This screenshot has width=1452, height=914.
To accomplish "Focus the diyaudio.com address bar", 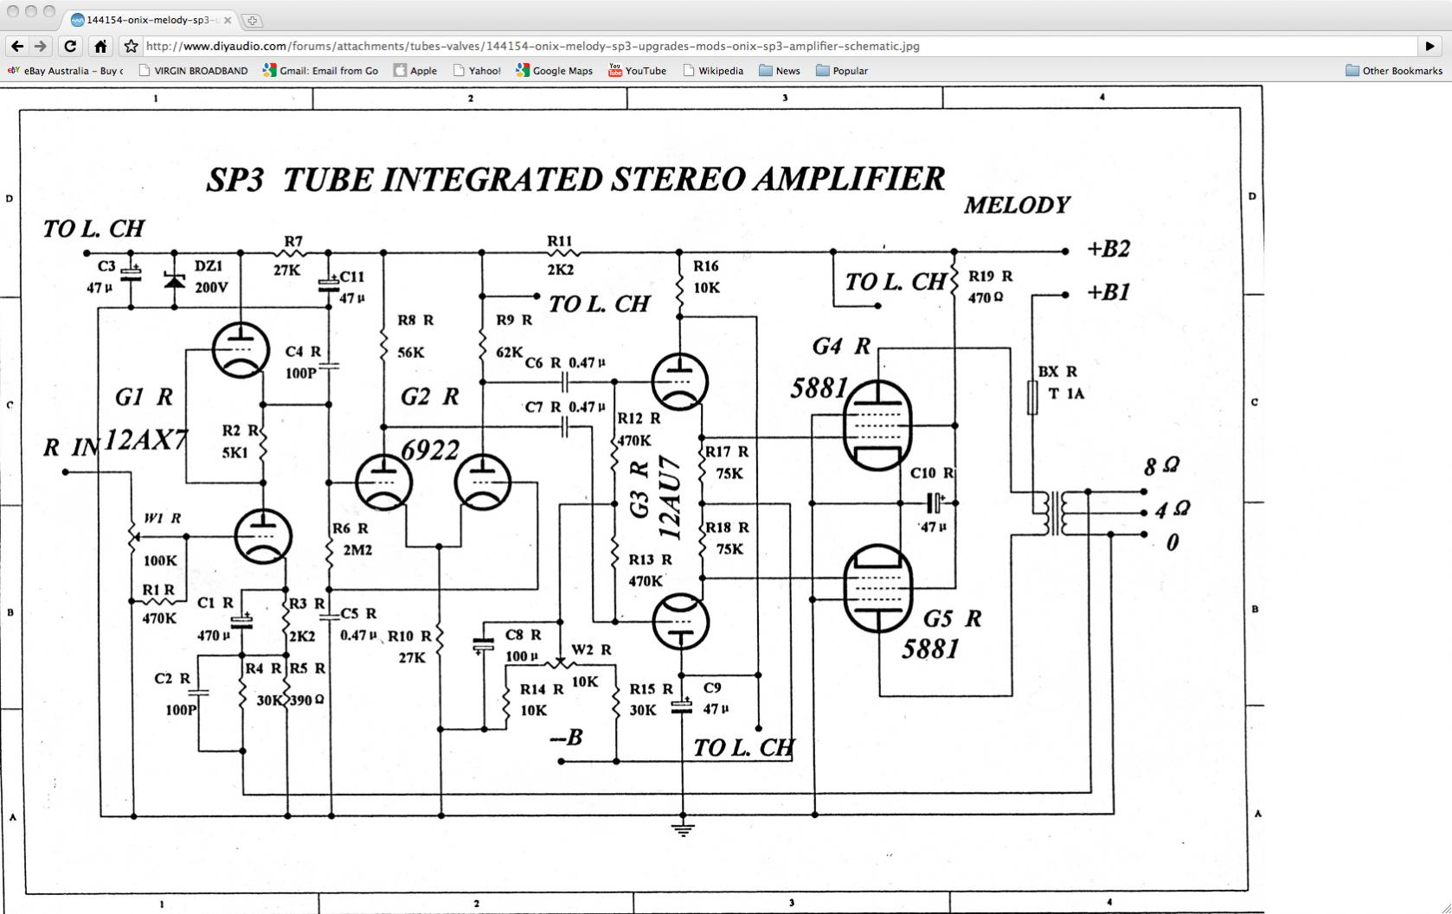I will [779, 46].
